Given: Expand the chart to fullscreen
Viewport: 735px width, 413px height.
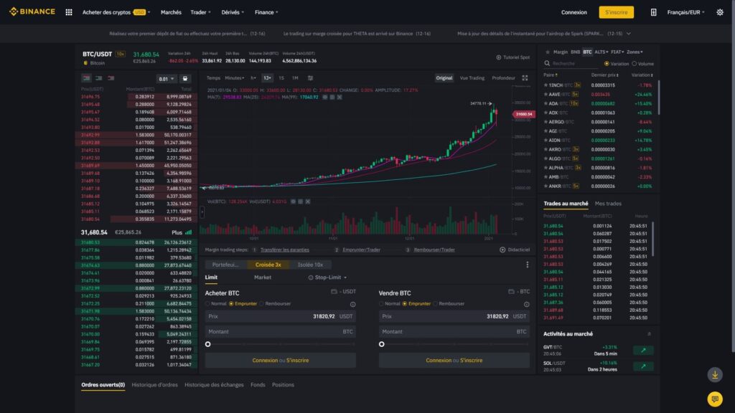Looking at the screenshot, I should pyautogui.click(x=525, y=78).
